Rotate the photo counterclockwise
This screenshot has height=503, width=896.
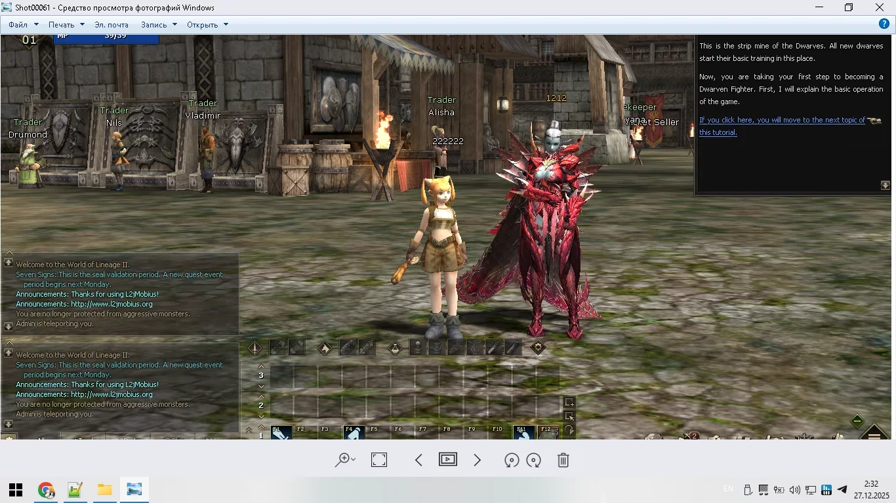tap(512, 460)
